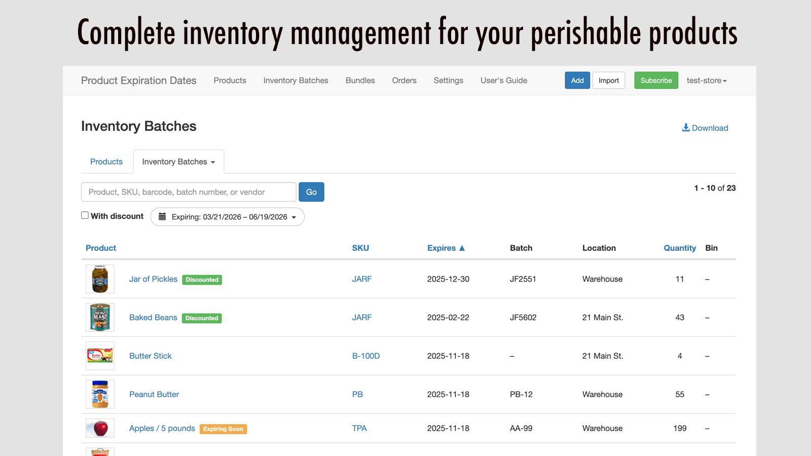This screenshot has width=811, height=456.
Task: Go to Orders in navigation bar
Action: 404,81
